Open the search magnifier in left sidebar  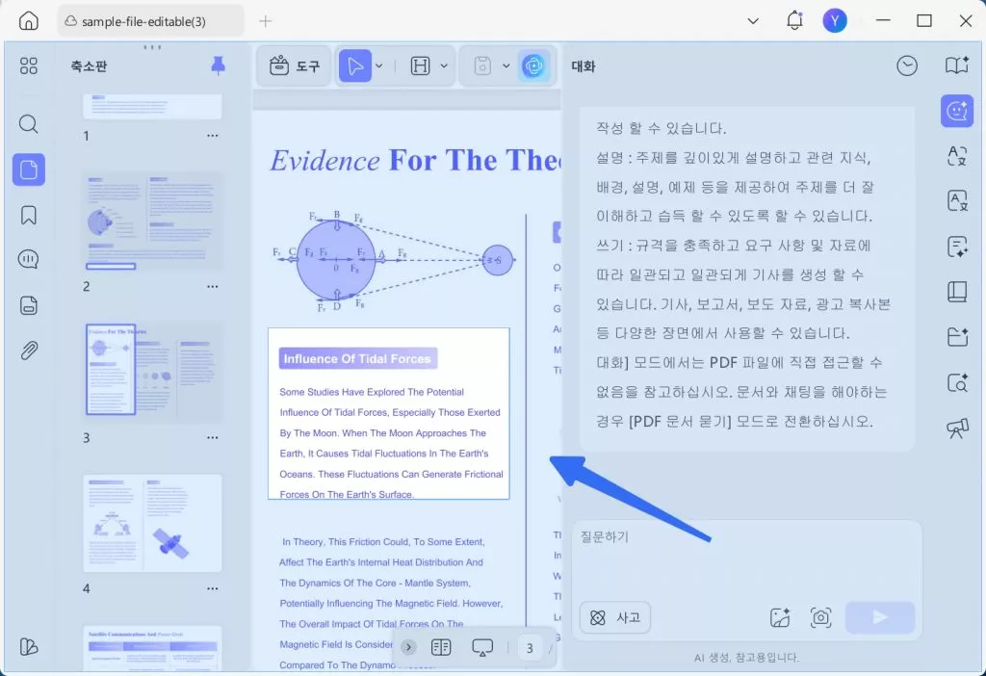pos(28,124)
